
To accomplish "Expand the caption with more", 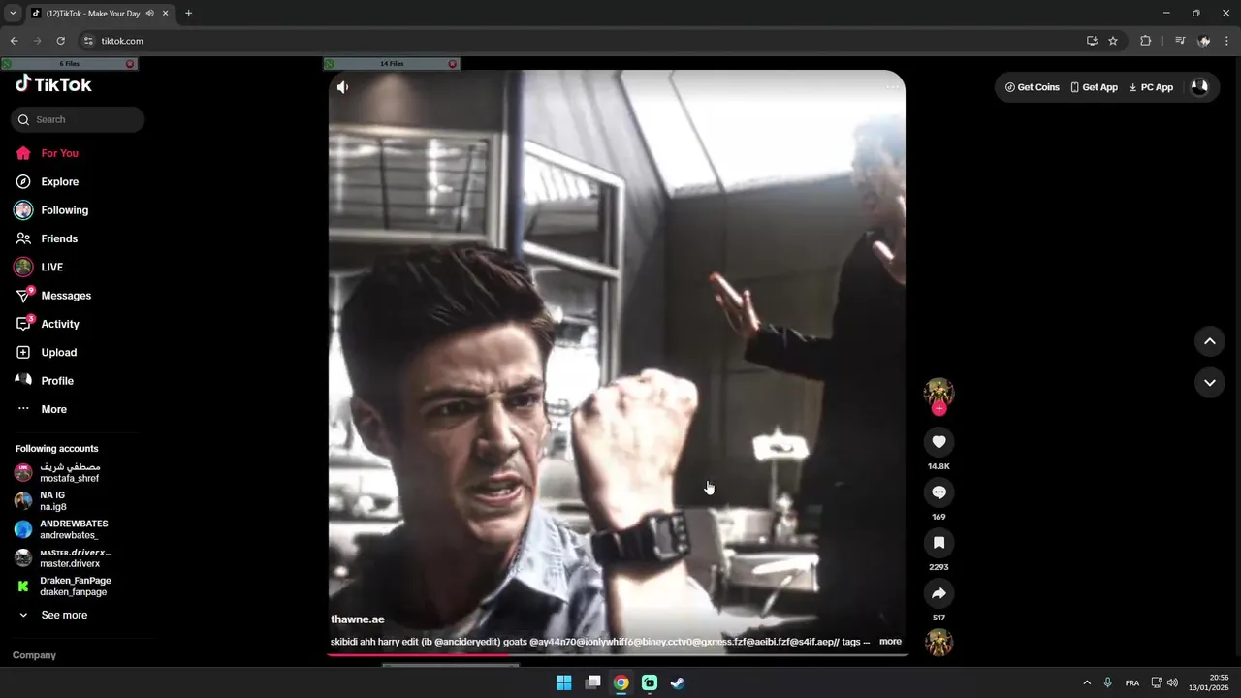I will pyautogui.click(x=890, y=642).
